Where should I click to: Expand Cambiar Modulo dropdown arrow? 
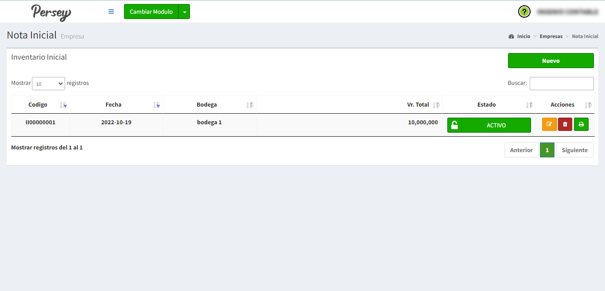184,12
